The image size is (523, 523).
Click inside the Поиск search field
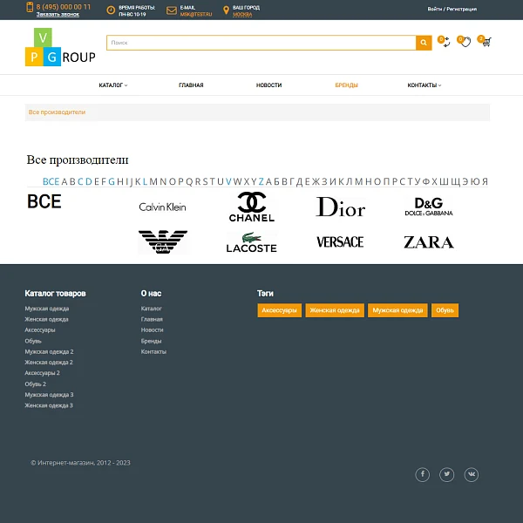(x=261, y=43)
